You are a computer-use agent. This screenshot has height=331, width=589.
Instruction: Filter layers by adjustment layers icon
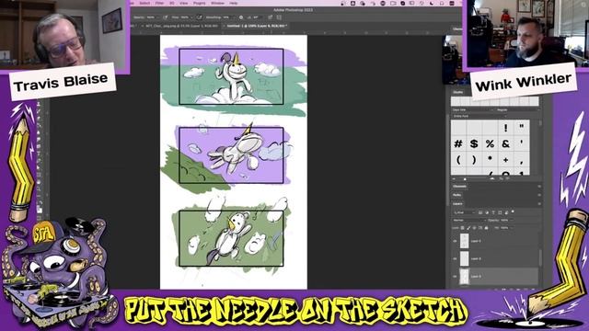(487, 212)
